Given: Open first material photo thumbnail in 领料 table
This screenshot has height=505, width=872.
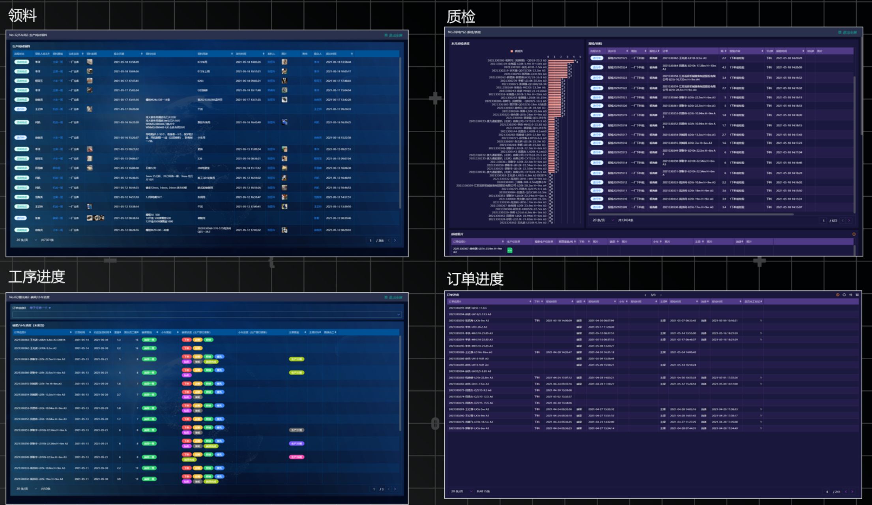Looking at the screenshot, I should [x=90, y=62].
